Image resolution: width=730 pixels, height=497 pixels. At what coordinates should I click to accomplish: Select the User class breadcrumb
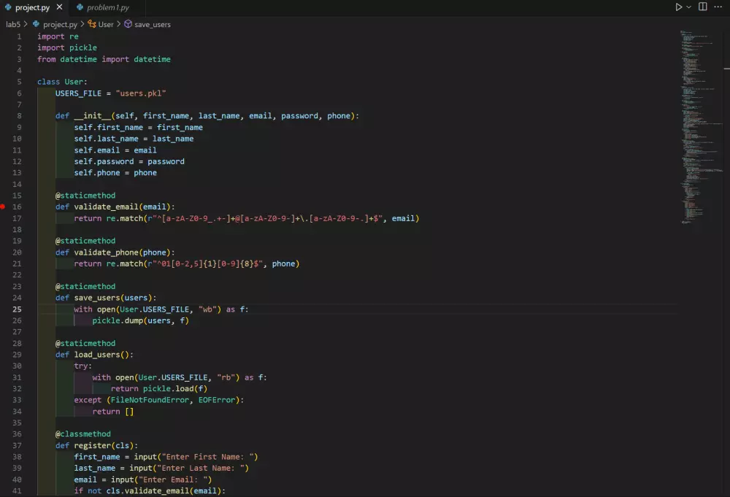coord(106,24)
